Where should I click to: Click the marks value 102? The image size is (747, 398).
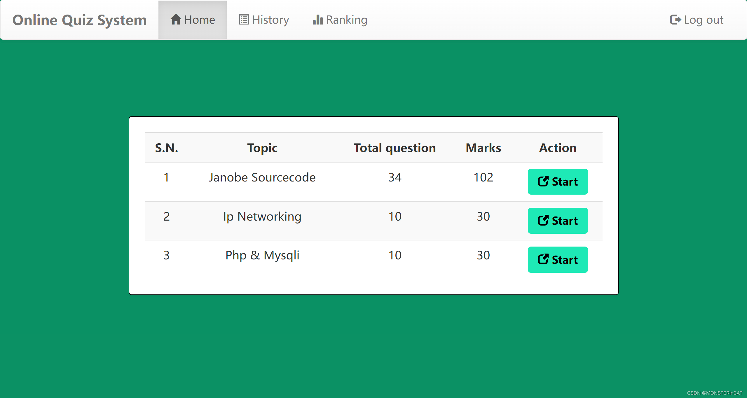pos(484,177)
